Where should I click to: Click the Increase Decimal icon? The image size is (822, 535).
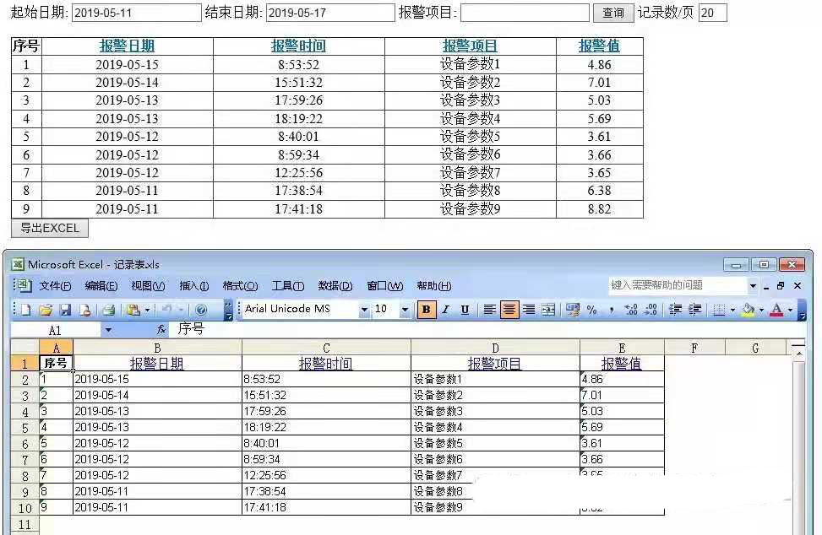[x=631, y=310]
